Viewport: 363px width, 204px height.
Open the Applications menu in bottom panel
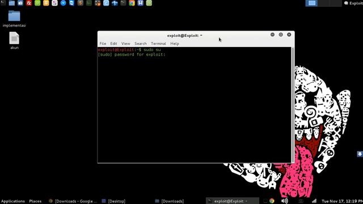pos(13,201)
